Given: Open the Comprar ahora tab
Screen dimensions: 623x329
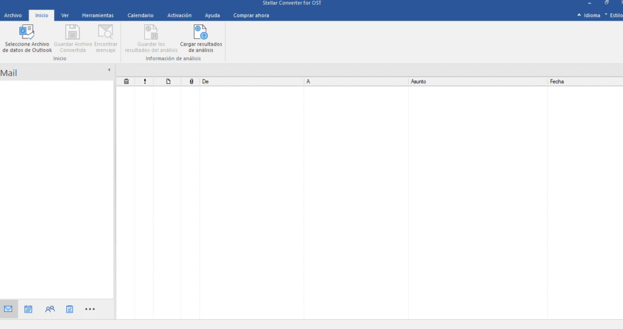Looking at the screenshot, I should [251, 15].
